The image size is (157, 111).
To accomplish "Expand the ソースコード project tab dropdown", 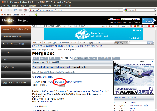I will coord(72,58).
